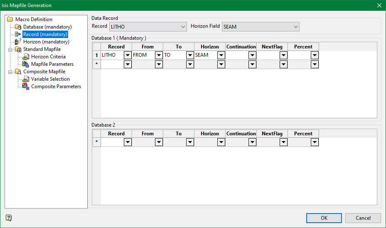This screenshot has height=228, width=386.
Task: Collapse the Standard Mapfile branch
Action: click(x=10, y=50)
